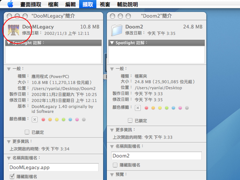Collapse 更多資訊 section in Doom2 window
The image size is (240, 180).
pyautogui.click(x=112, y=130)
